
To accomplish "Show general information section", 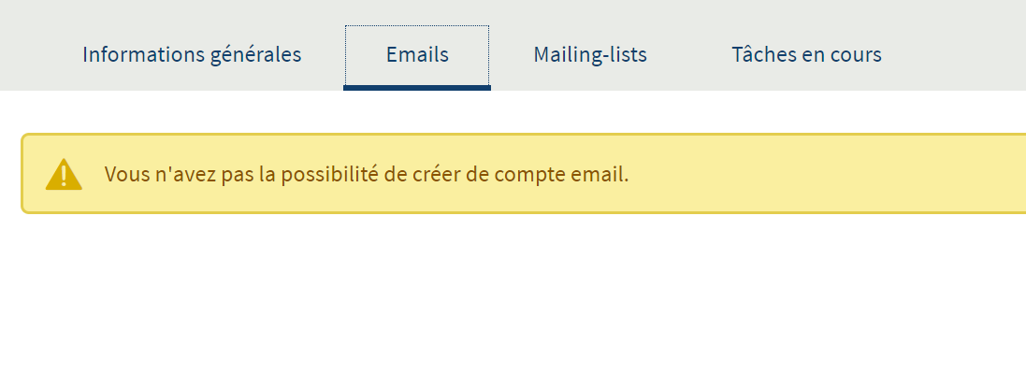I will [192, 54].
